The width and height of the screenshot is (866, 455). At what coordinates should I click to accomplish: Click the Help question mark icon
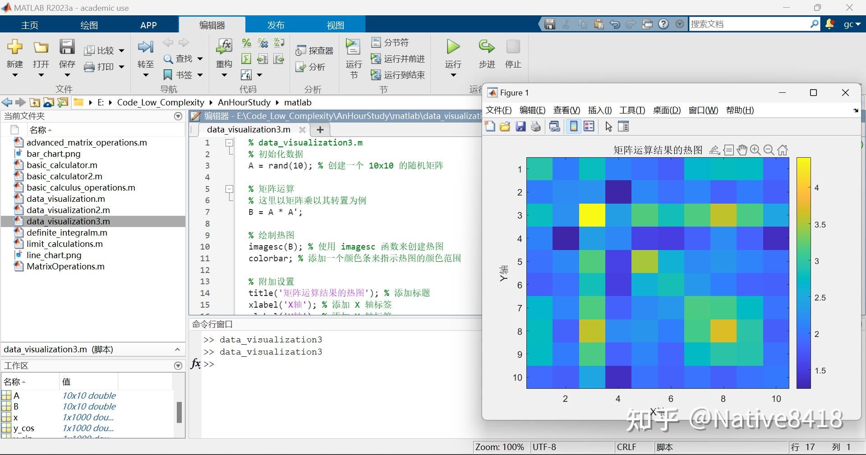pos(663,24)
